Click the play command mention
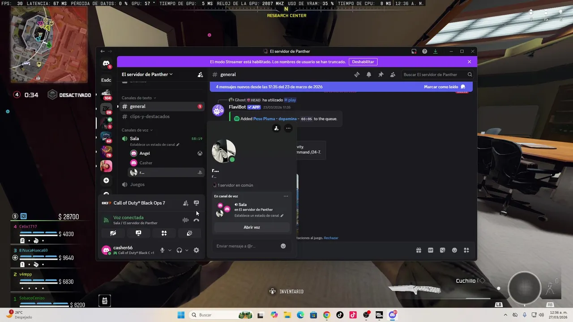The width and height of the screenshot is (573, 322). 290,100
